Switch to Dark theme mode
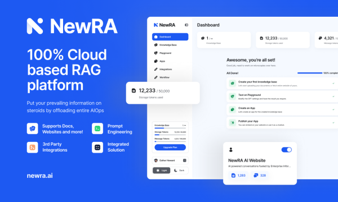 [x=179, y=171]
